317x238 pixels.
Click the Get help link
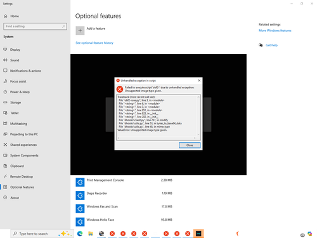click(271, 45)
